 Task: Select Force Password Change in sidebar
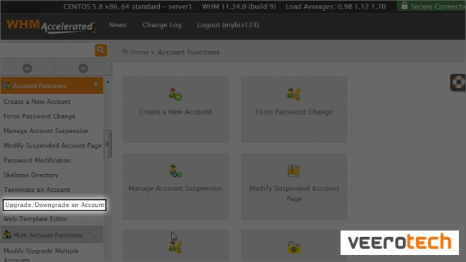39,116
